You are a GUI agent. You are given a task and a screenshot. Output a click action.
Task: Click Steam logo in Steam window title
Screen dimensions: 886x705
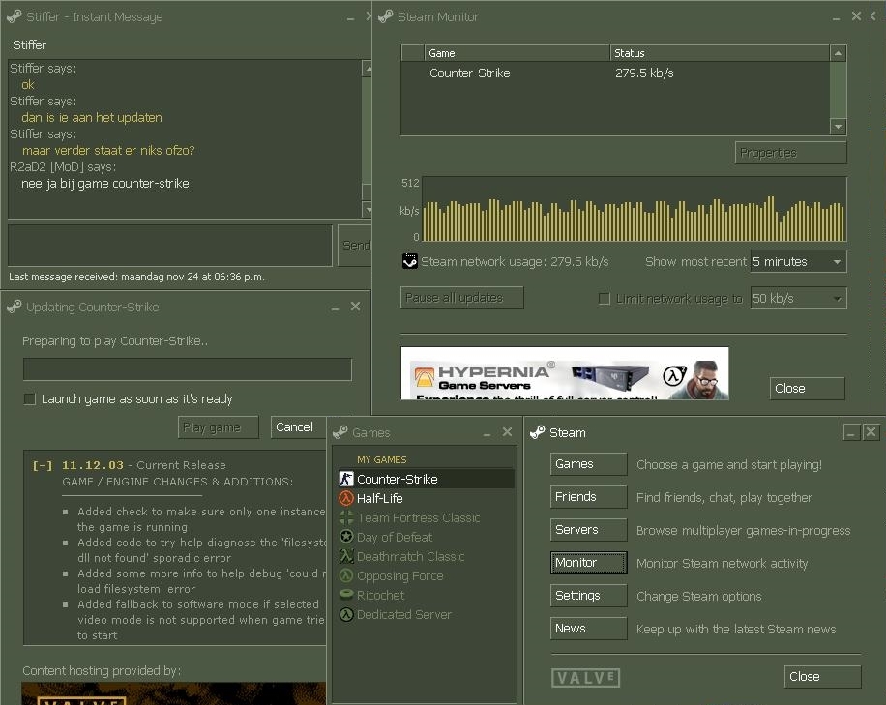click(x=538, y=432)
